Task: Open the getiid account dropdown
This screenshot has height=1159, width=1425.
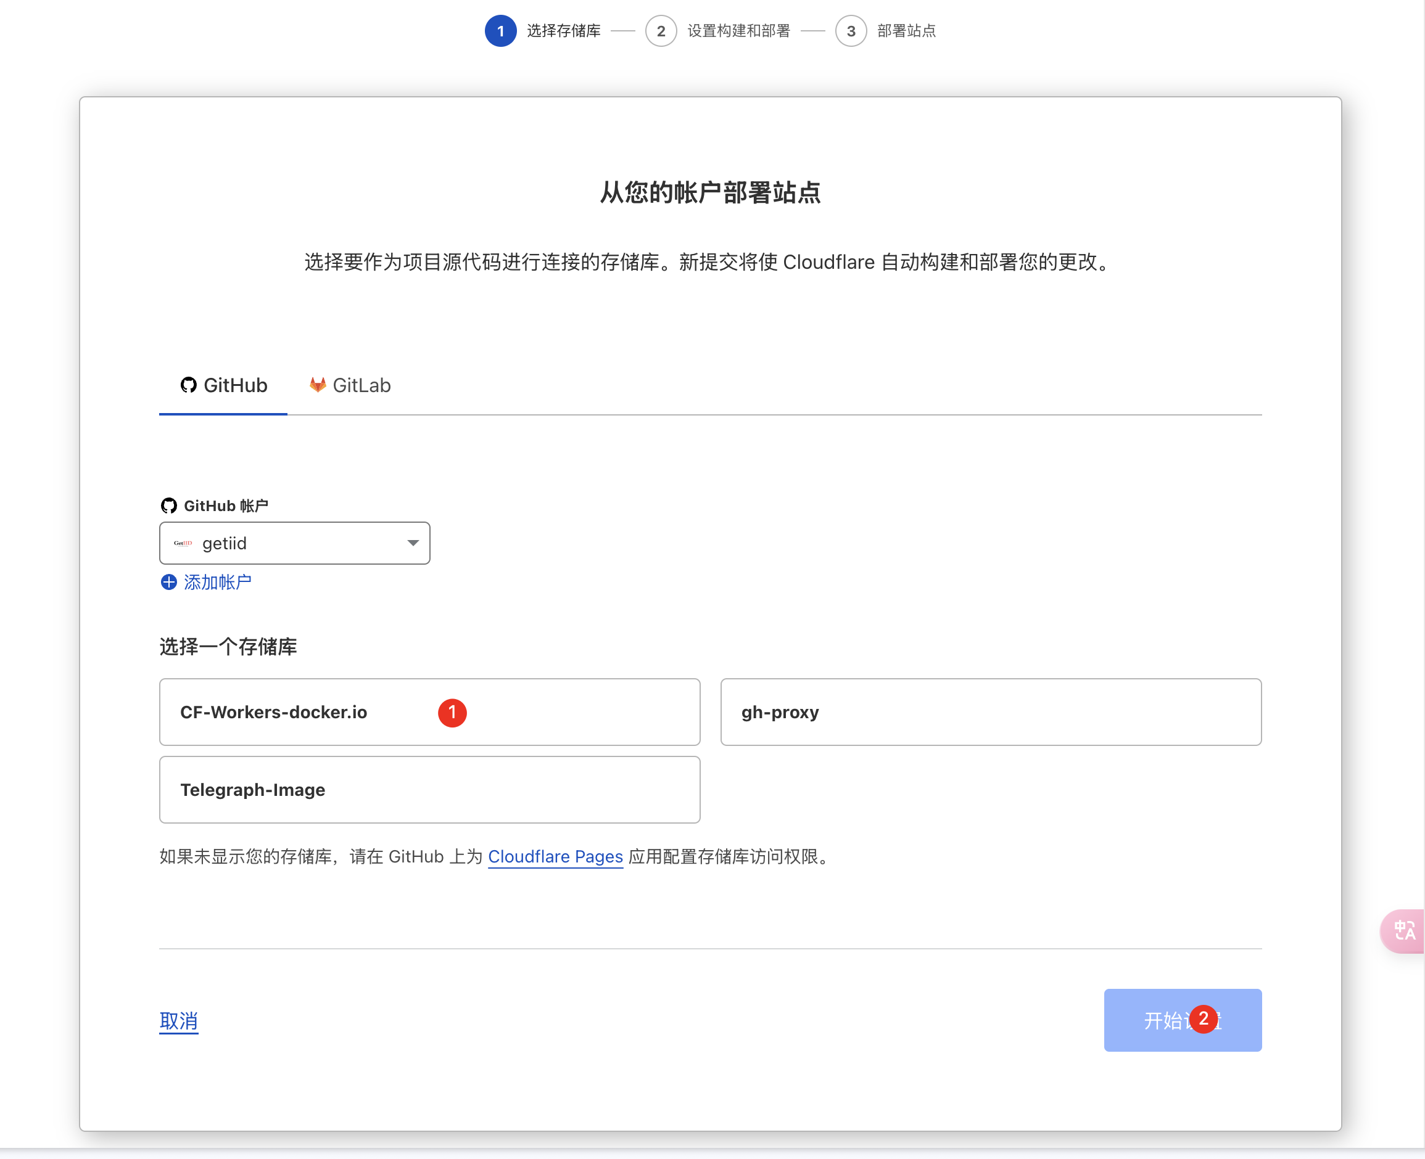Action: click(294, 543)
